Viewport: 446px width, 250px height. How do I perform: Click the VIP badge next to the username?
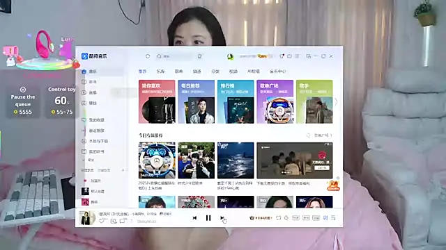[x=262, y=56]
